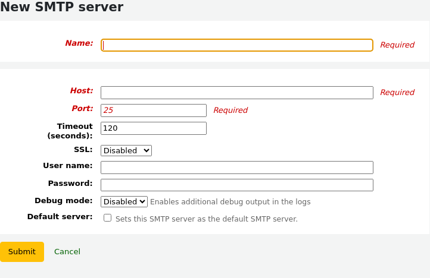This screenshot has width=430, height=278.
Task: Expand the Debug mode dropdown
Action: [124, 202]
